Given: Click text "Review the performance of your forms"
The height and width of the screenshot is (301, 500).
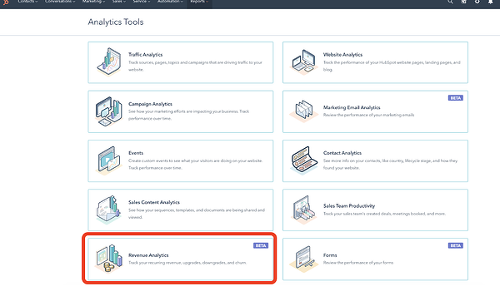Looking at the screenshot, I should (x=358, y=263).
